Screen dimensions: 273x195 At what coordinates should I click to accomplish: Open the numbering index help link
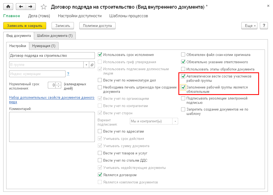point(68,74)
